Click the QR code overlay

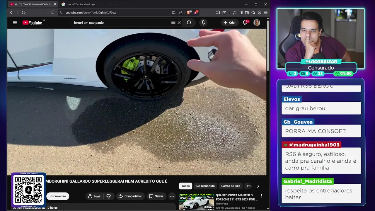point(28,190)
